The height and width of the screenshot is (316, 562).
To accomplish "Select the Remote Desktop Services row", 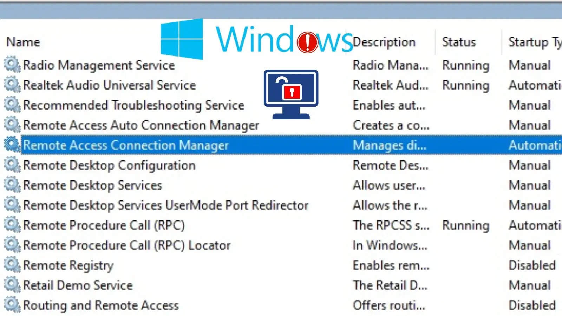I will pyautogui.click(x=92, y=185).
